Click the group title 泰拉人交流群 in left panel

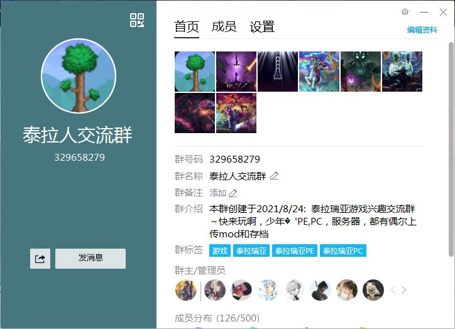(77, 135)
